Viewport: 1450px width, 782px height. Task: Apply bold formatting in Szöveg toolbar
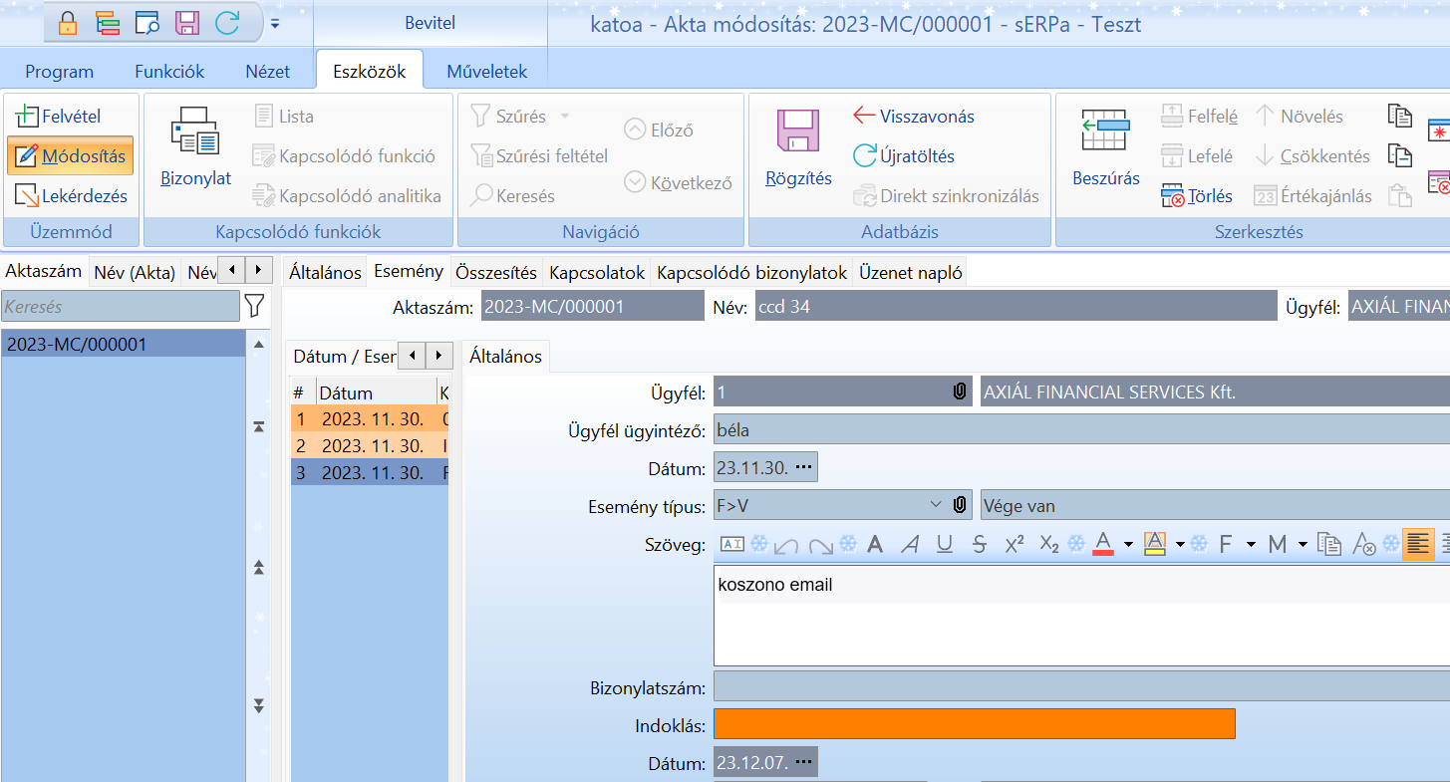tap(875, 544)
